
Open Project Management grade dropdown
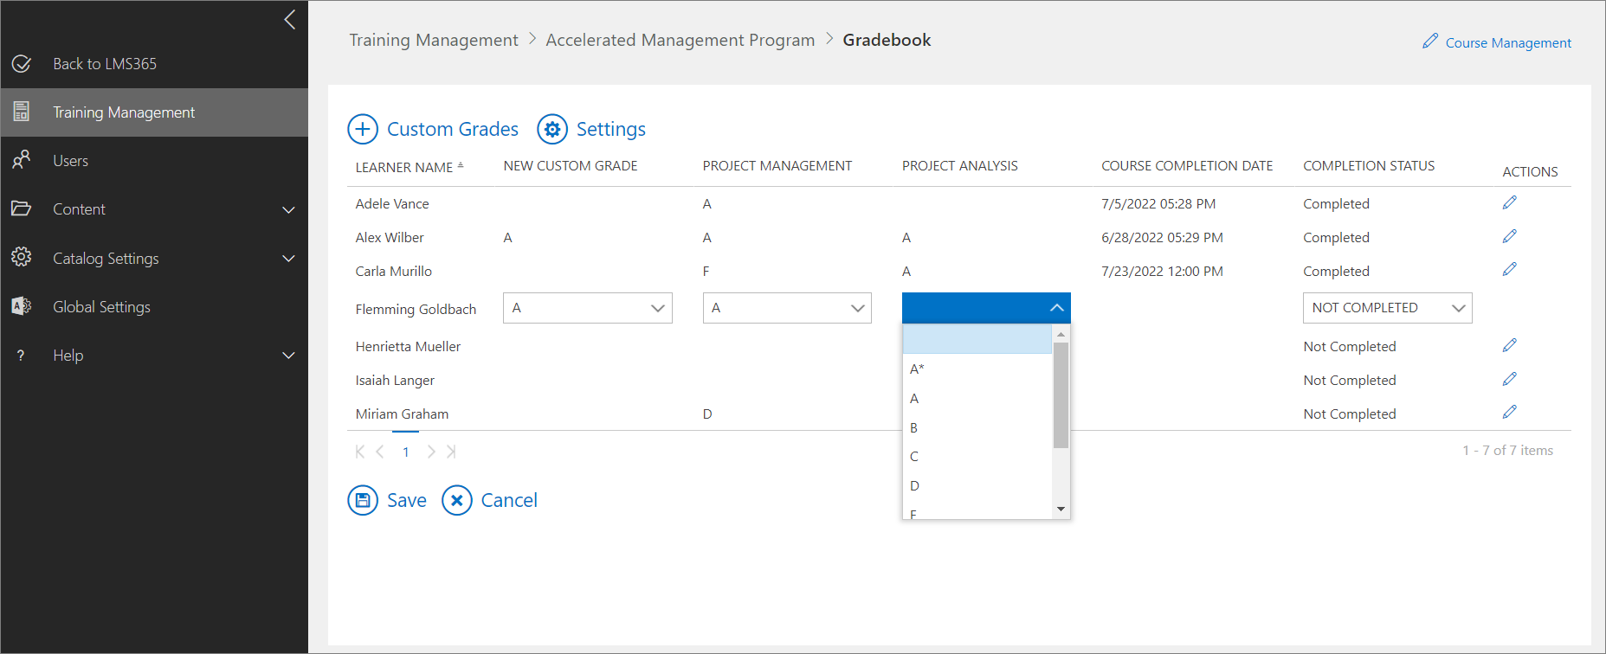point(787,308)
